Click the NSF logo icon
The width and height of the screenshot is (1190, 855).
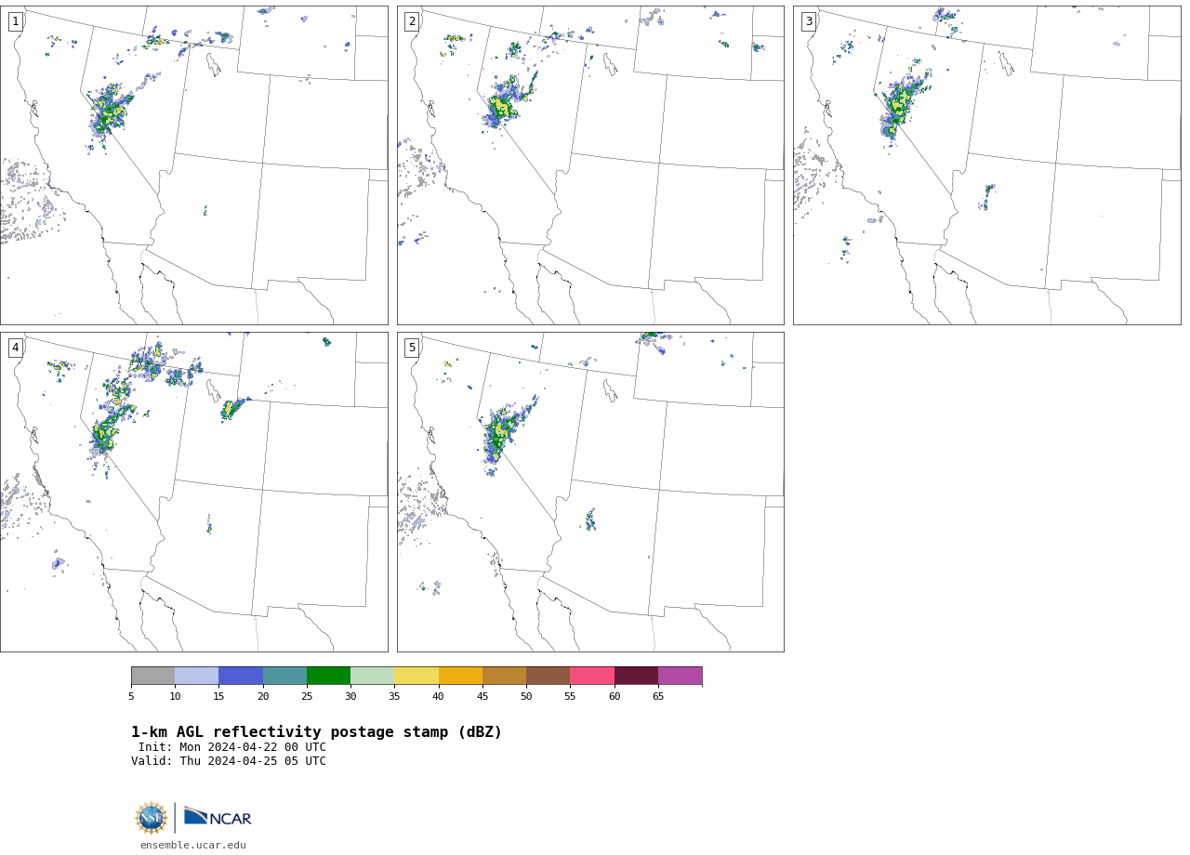[x=152, y=818]
